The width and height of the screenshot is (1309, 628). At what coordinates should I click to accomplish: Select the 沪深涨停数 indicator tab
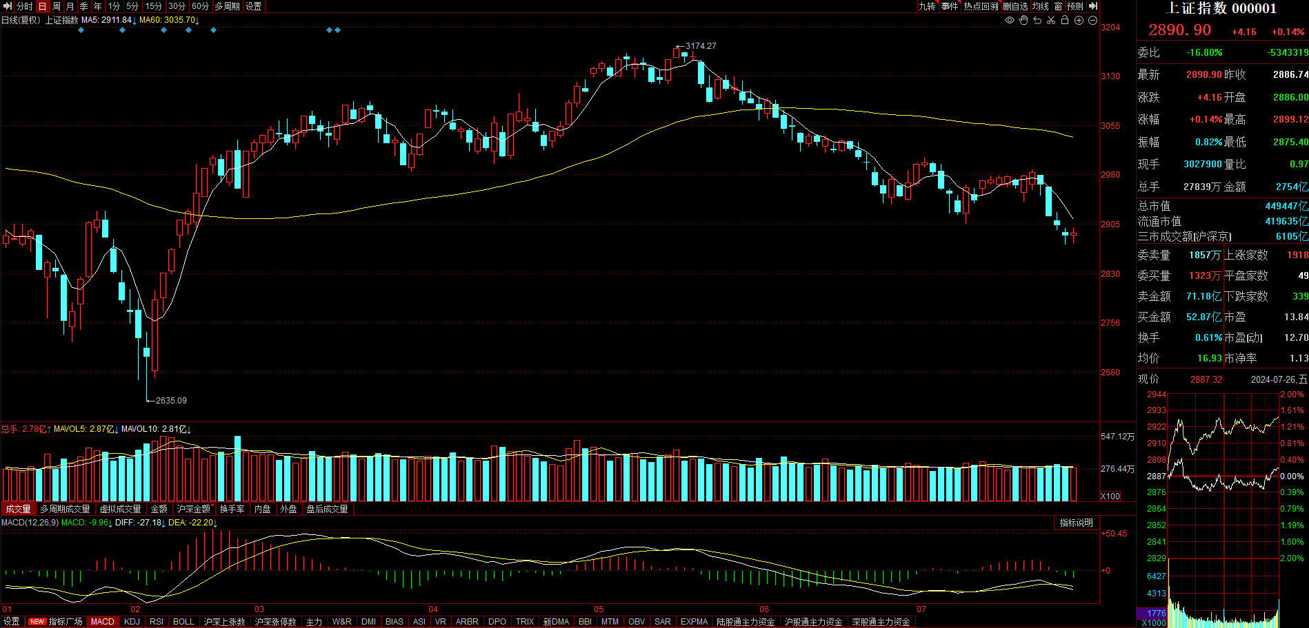276,622
